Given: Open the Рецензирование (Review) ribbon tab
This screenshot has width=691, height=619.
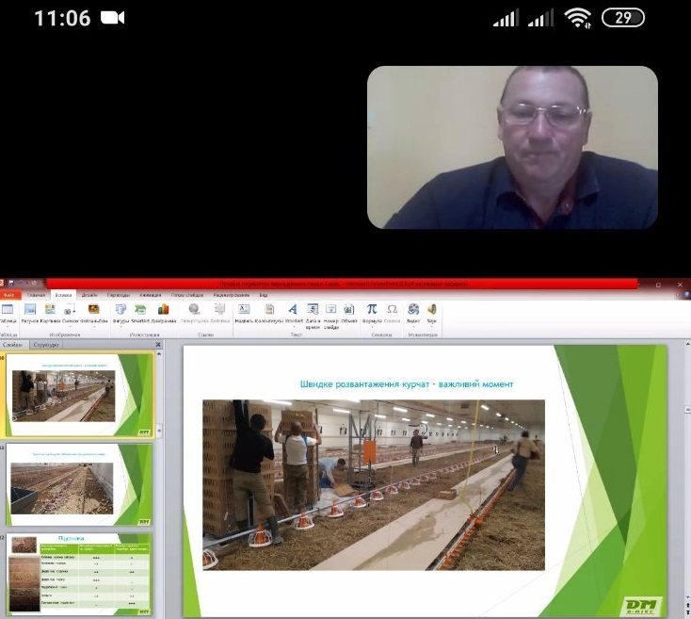Looking at the screenshot, I should tap(232, 295).
